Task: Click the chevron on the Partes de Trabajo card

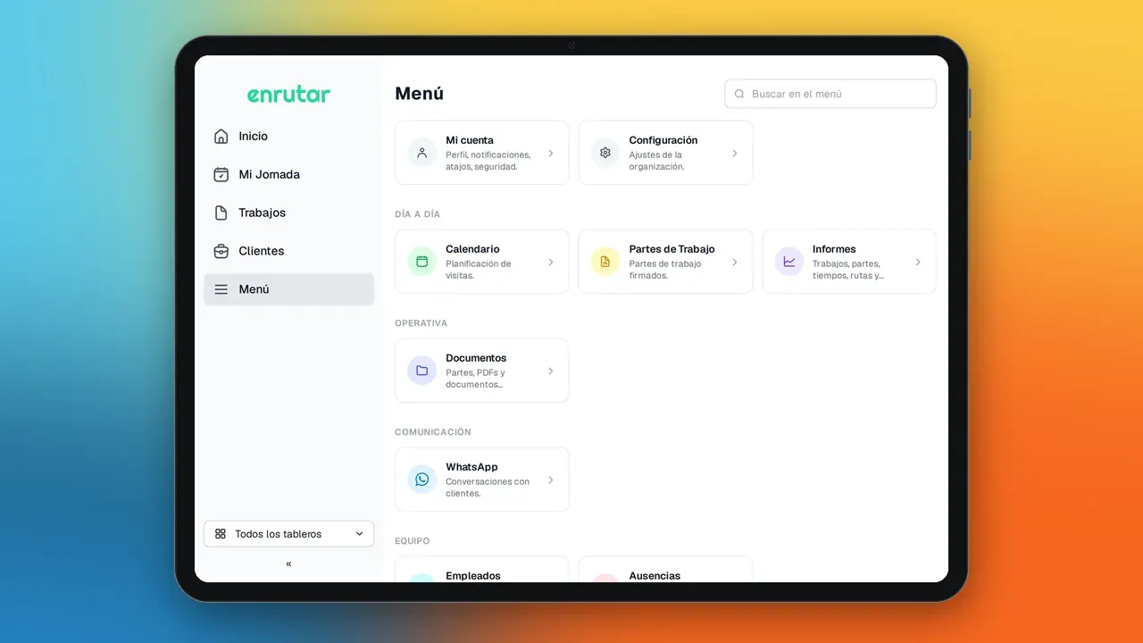Action: [735, 263]
